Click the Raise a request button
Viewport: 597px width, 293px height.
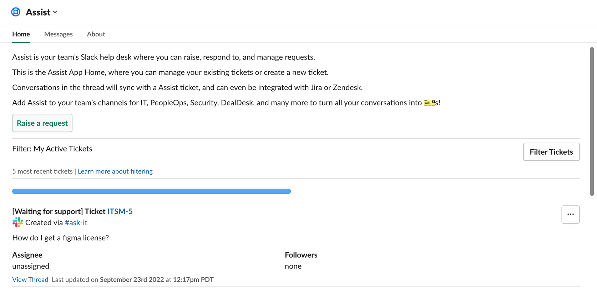(x=42, y=123)
